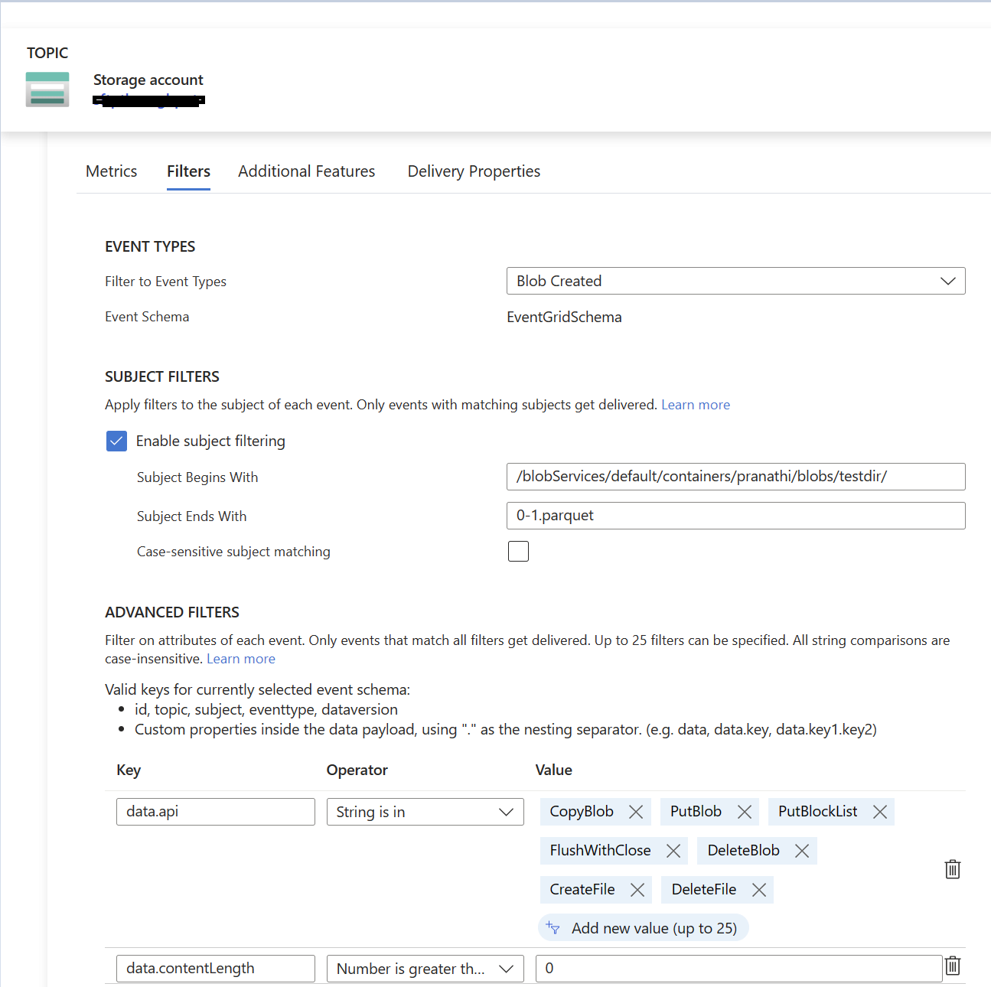The height and width of the screenshot is (987, 991).
Task: Open the Delivery Properties tab
Action: pos(473,171)
